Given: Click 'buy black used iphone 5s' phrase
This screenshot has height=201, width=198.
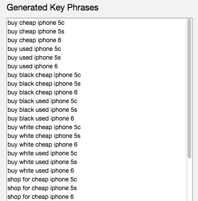Looking at the screenshot, I should coord(42,110).
